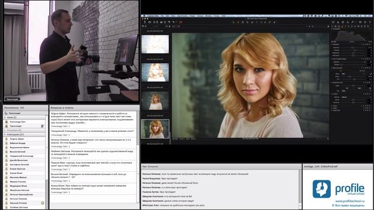Screen dimensions: 374x210
Task: Click the green status icon in participants list
Action: (43, 203)
